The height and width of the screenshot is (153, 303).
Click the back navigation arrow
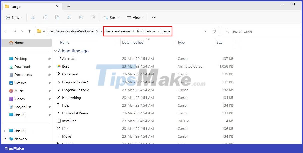pos(6,31)
